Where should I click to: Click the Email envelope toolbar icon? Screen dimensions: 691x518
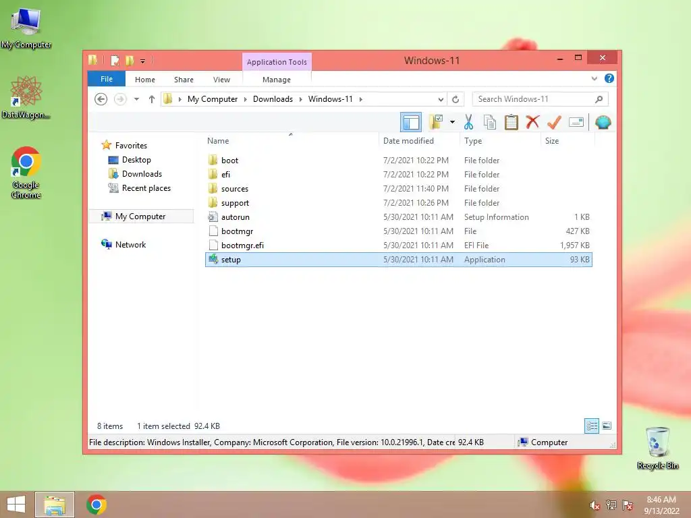[x=576, y=122]
